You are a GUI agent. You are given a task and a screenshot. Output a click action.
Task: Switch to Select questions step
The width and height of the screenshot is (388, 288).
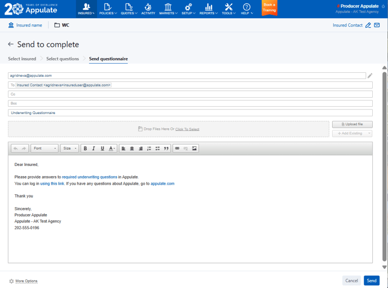tap(63, 59)
